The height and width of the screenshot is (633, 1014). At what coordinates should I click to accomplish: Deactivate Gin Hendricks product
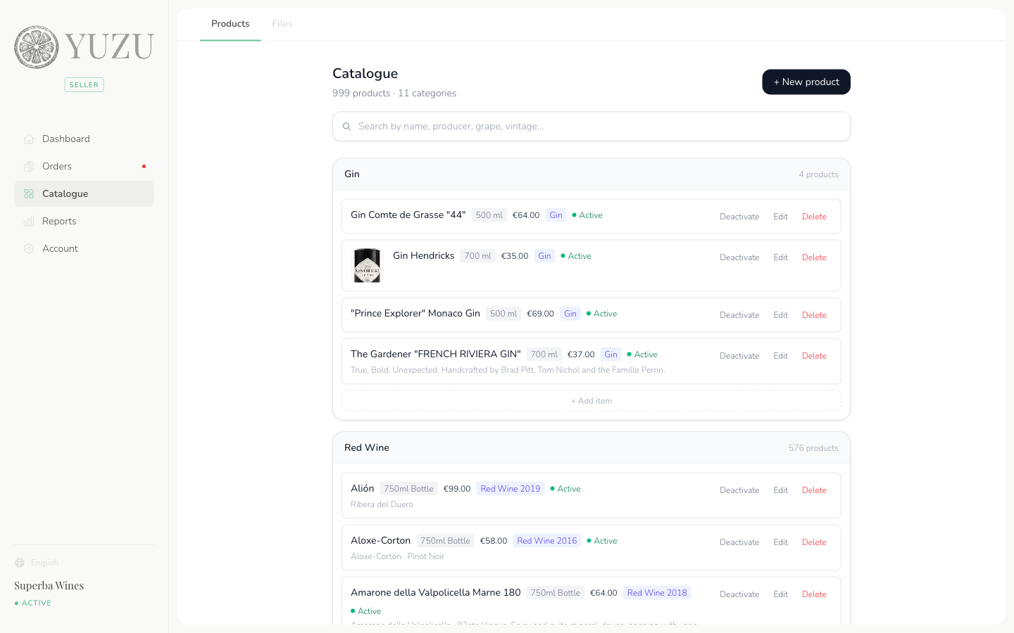pos(739,257)
